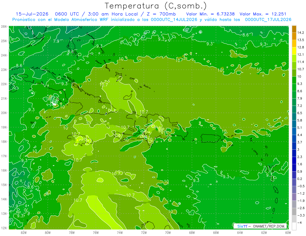The width and height of the screenshot is (306, 236).
Task: Click the Puerto Rico island outline
Action: pyautogui.click(x=211, y=138)
